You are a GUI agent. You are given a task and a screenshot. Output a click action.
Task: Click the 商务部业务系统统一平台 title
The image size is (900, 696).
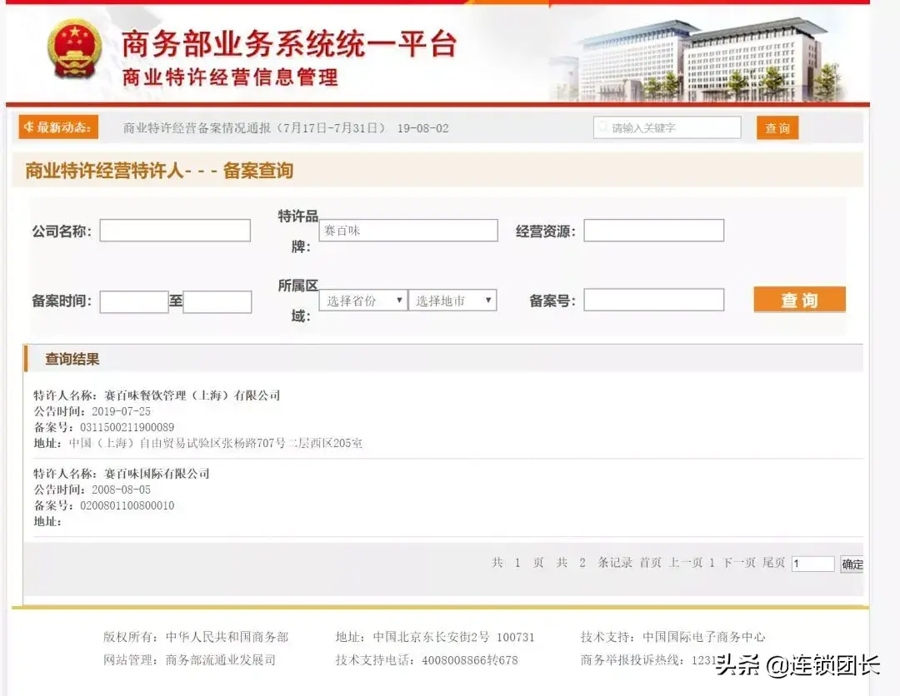(x=288, y=43)
